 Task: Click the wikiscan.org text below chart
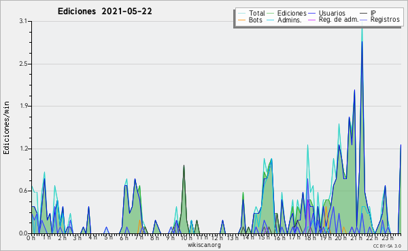(x=204, y=245)
